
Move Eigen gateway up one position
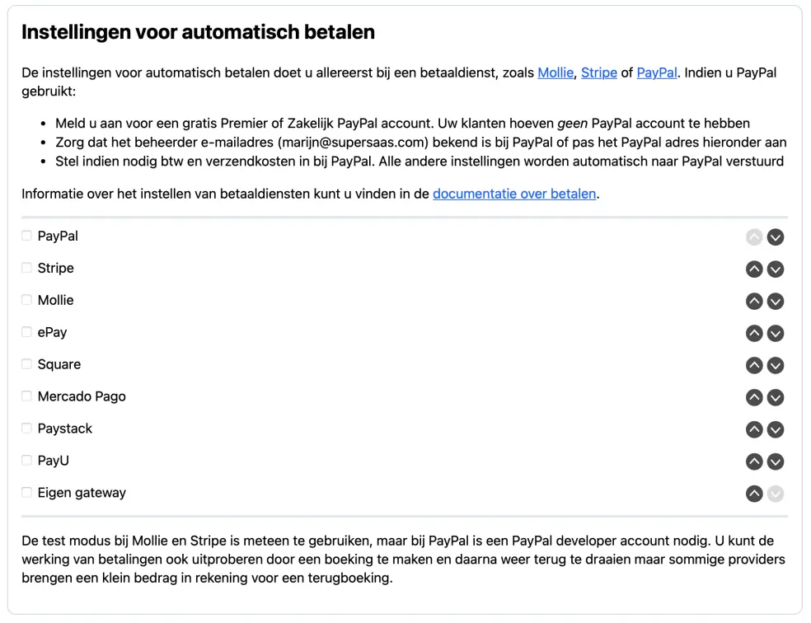click(x=754, y=494)
